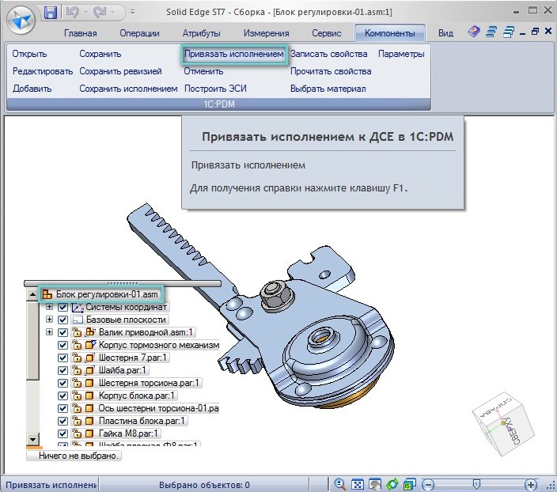Open the Redo history dropdown arrow
Screen dimensions: 557x492
coord(113,13)
